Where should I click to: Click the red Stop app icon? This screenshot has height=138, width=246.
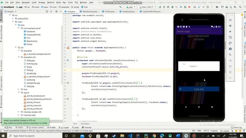[x=189, y=7]
